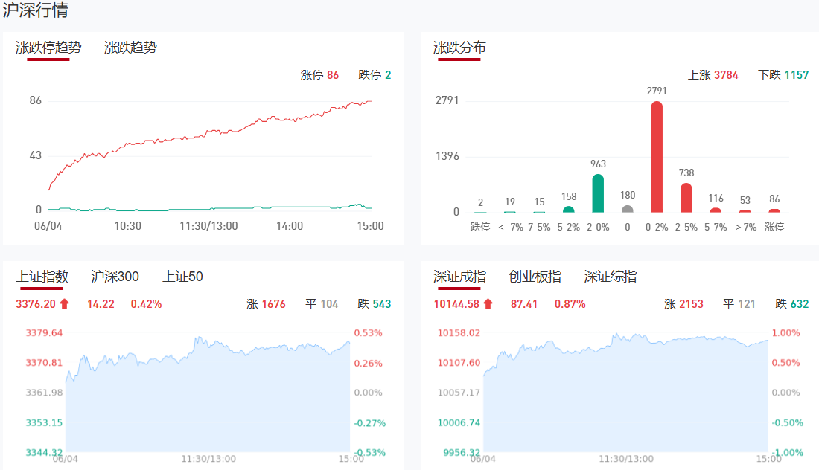Select the 涨跌停趋势 tab
This screenshot has width=819, height=470.
point(48,48)
